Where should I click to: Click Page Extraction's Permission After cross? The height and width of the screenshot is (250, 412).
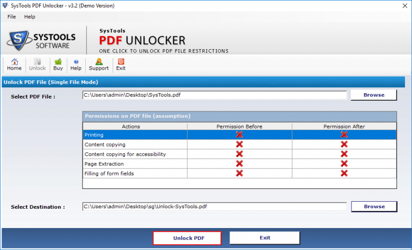click(344, 164)
